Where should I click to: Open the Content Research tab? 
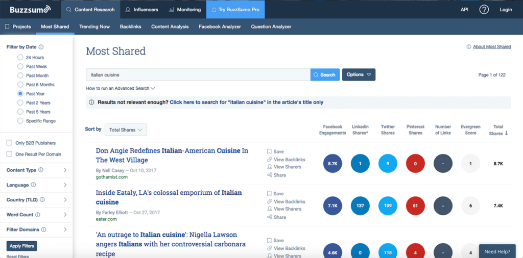tap(90, 10)
